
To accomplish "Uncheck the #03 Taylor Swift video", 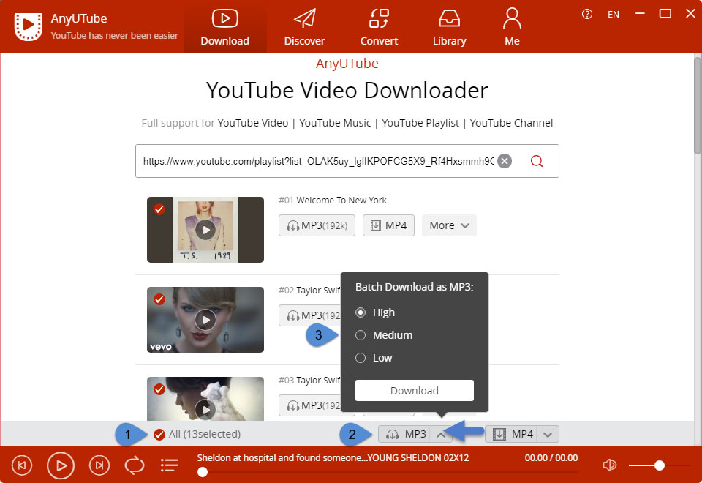I will 159,389.
